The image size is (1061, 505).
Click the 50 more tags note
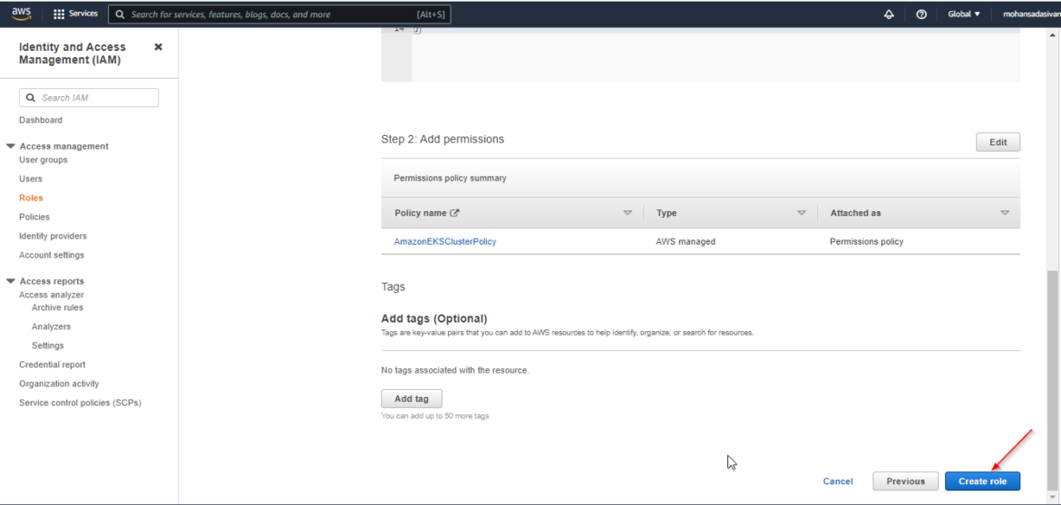[x=435, y=415]
